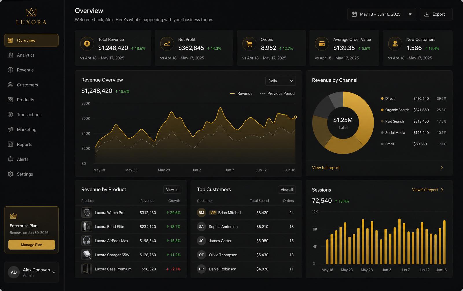Click the DR avatar of Daniel Robinson
Viewport: 463px width, 291px height.
(201, 269)
